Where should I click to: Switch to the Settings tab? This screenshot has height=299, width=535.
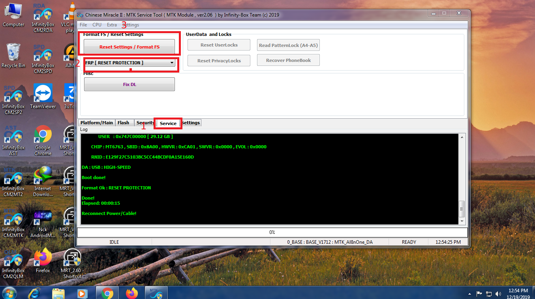click(191, 123)
